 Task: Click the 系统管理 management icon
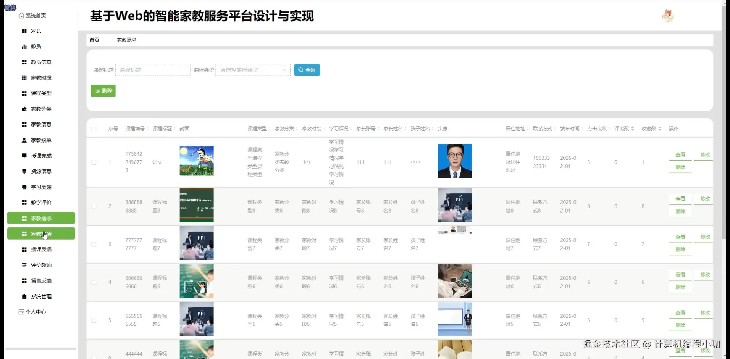coord(24,296)
